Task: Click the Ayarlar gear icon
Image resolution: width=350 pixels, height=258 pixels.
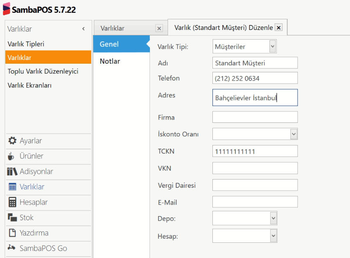Action: pos(12,141)
